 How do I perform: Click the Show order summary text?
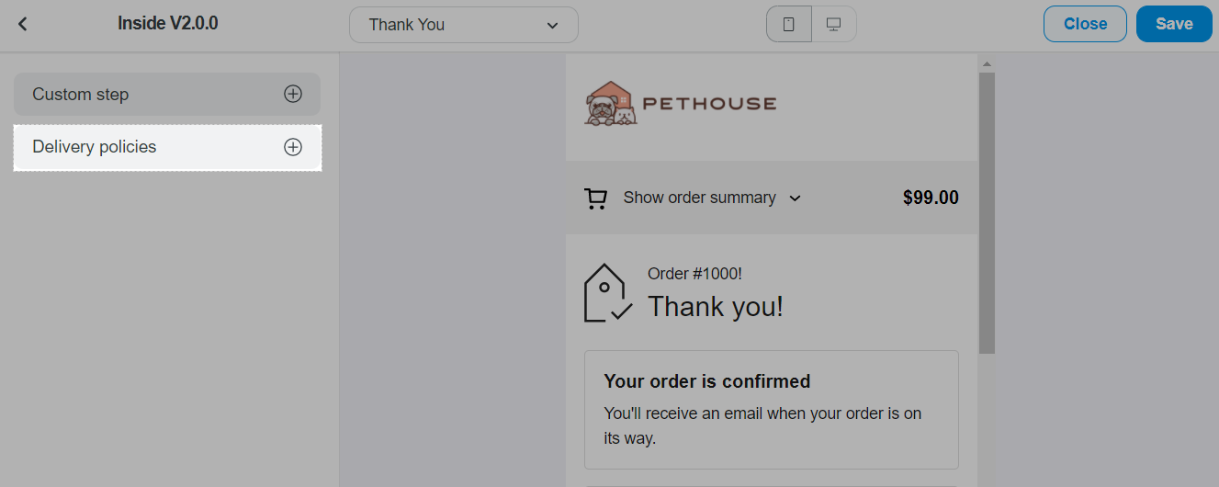(x=699, y=198)
